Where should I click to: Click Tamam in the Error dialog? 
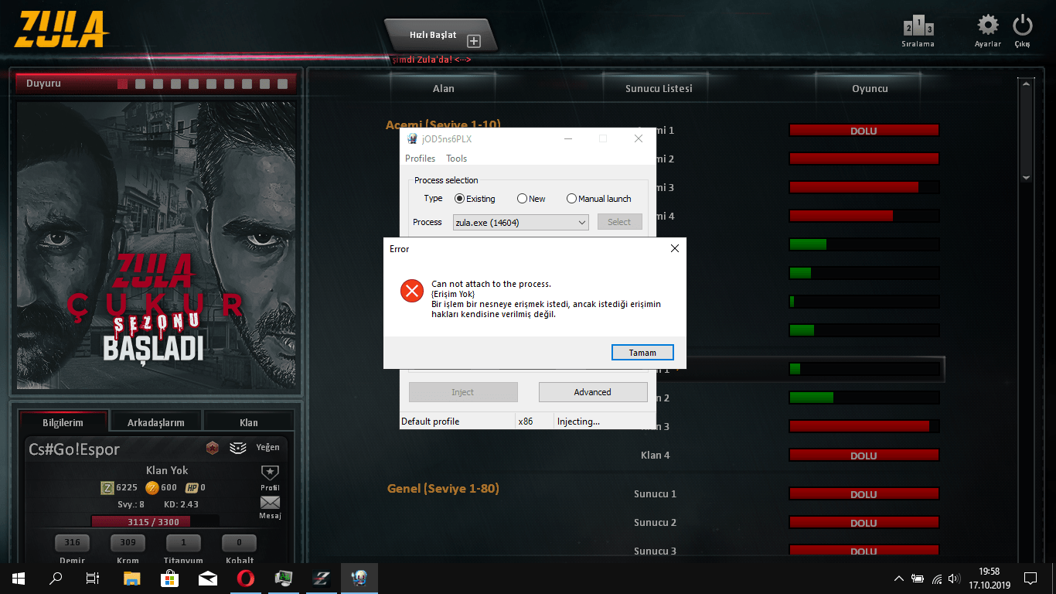(642, 353)
